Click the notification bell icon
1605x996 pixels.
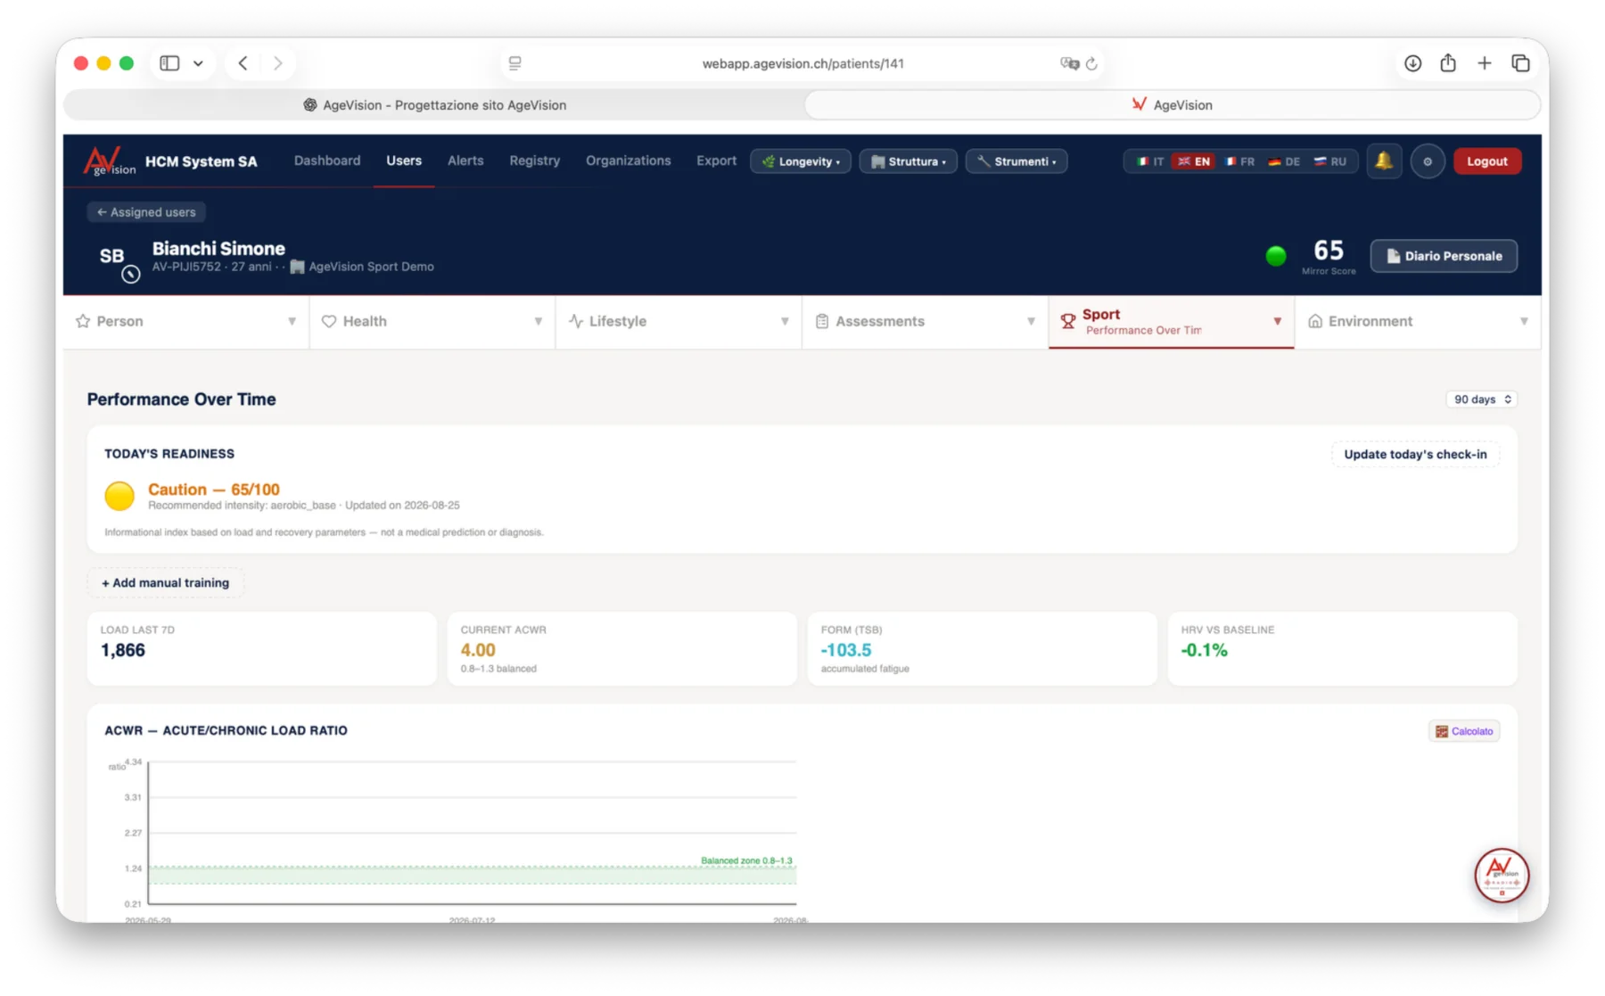1383,161
